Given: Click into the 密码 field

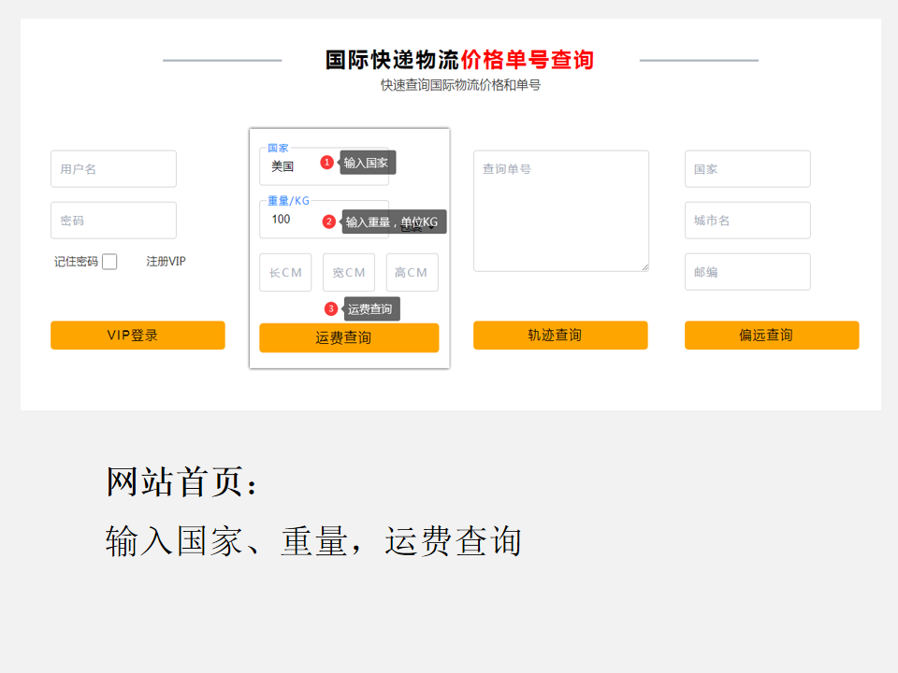Looking at the screenshot, I should point(113,221).
